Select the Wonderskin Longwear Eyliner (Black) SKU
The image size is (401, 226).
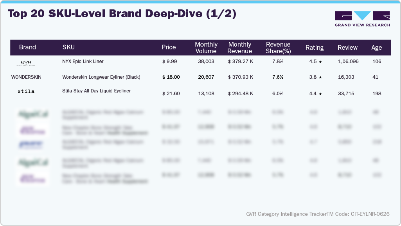tap(101, 77)
